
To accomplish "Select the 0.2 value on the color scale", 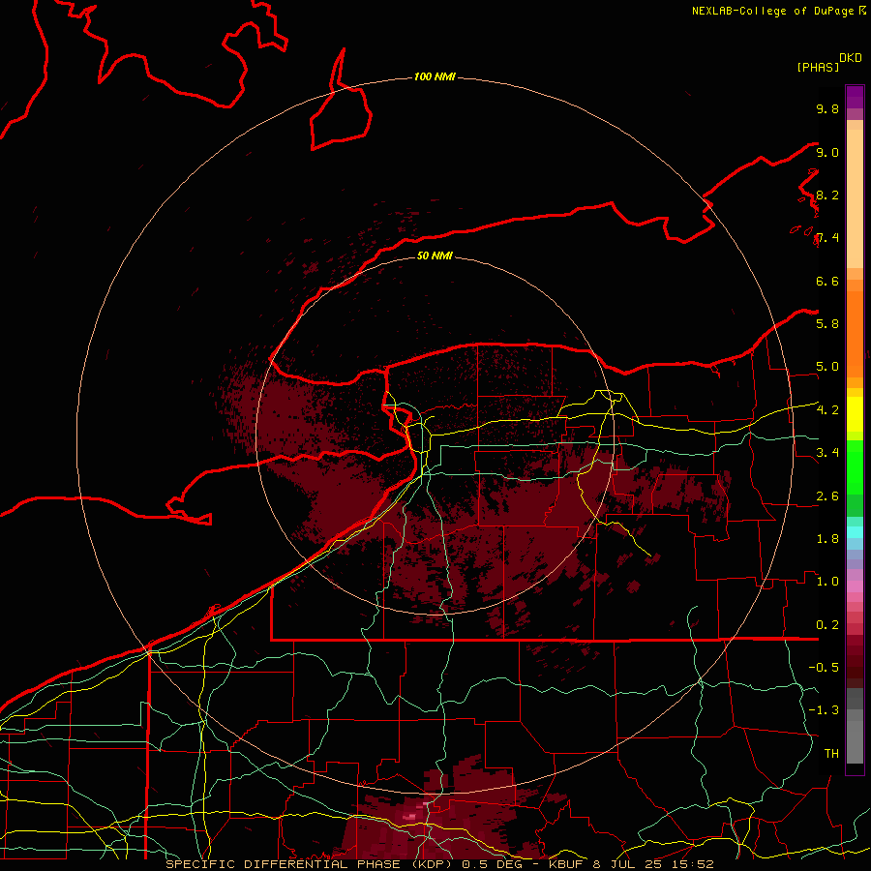I will coord(827,625).
